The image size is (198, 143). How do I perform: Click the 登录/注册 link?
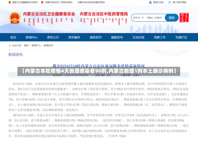pos(158,2)
